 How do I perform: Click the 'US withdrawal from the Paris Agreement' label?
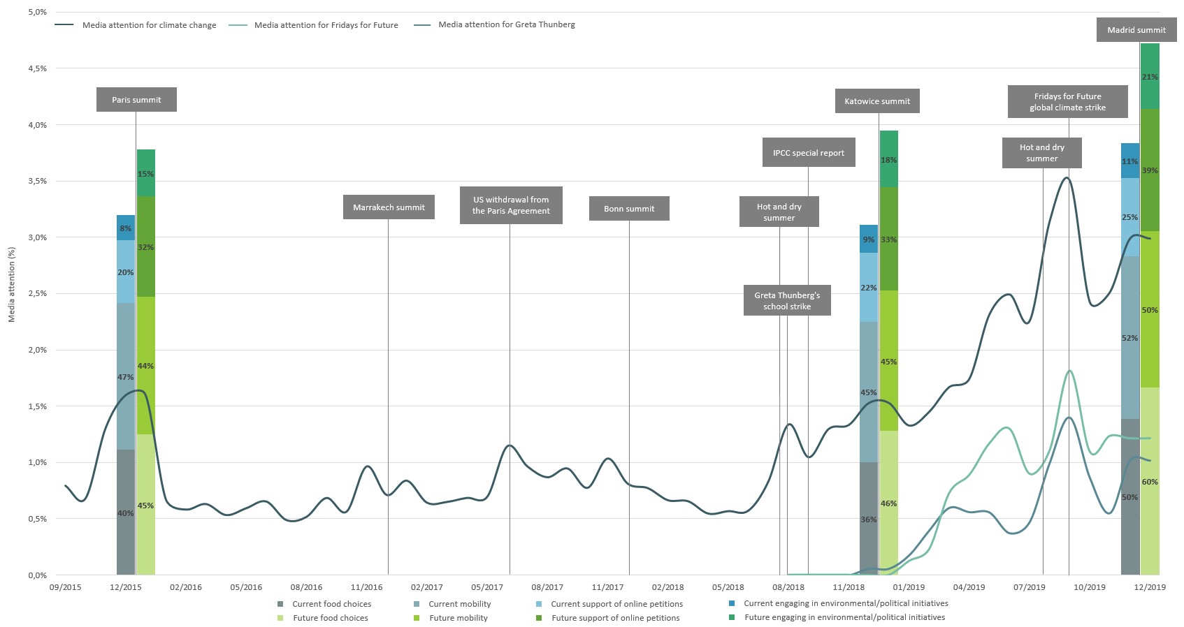point(511,205)
